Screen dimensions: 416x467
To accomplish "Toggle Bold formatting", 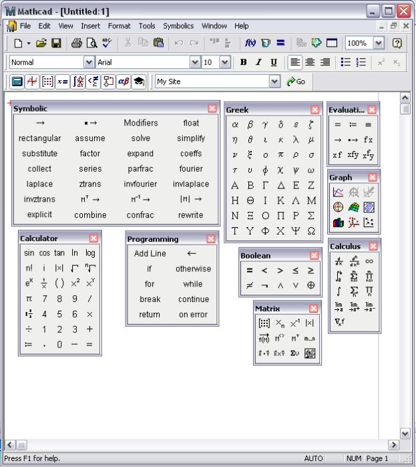I will click(244, 62).
